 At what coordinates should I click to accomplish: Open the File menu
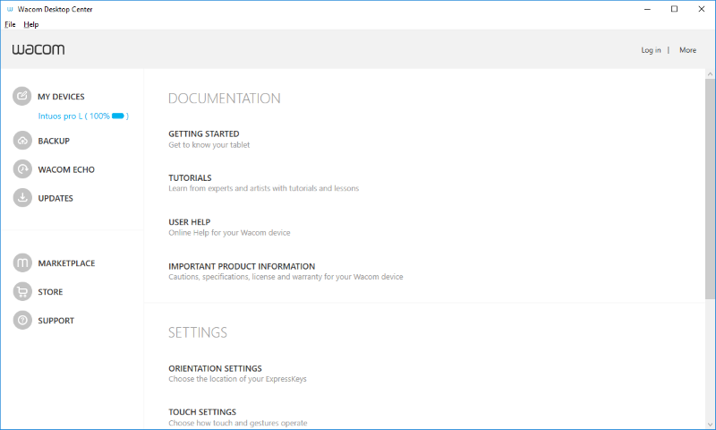tap(10, 24)
